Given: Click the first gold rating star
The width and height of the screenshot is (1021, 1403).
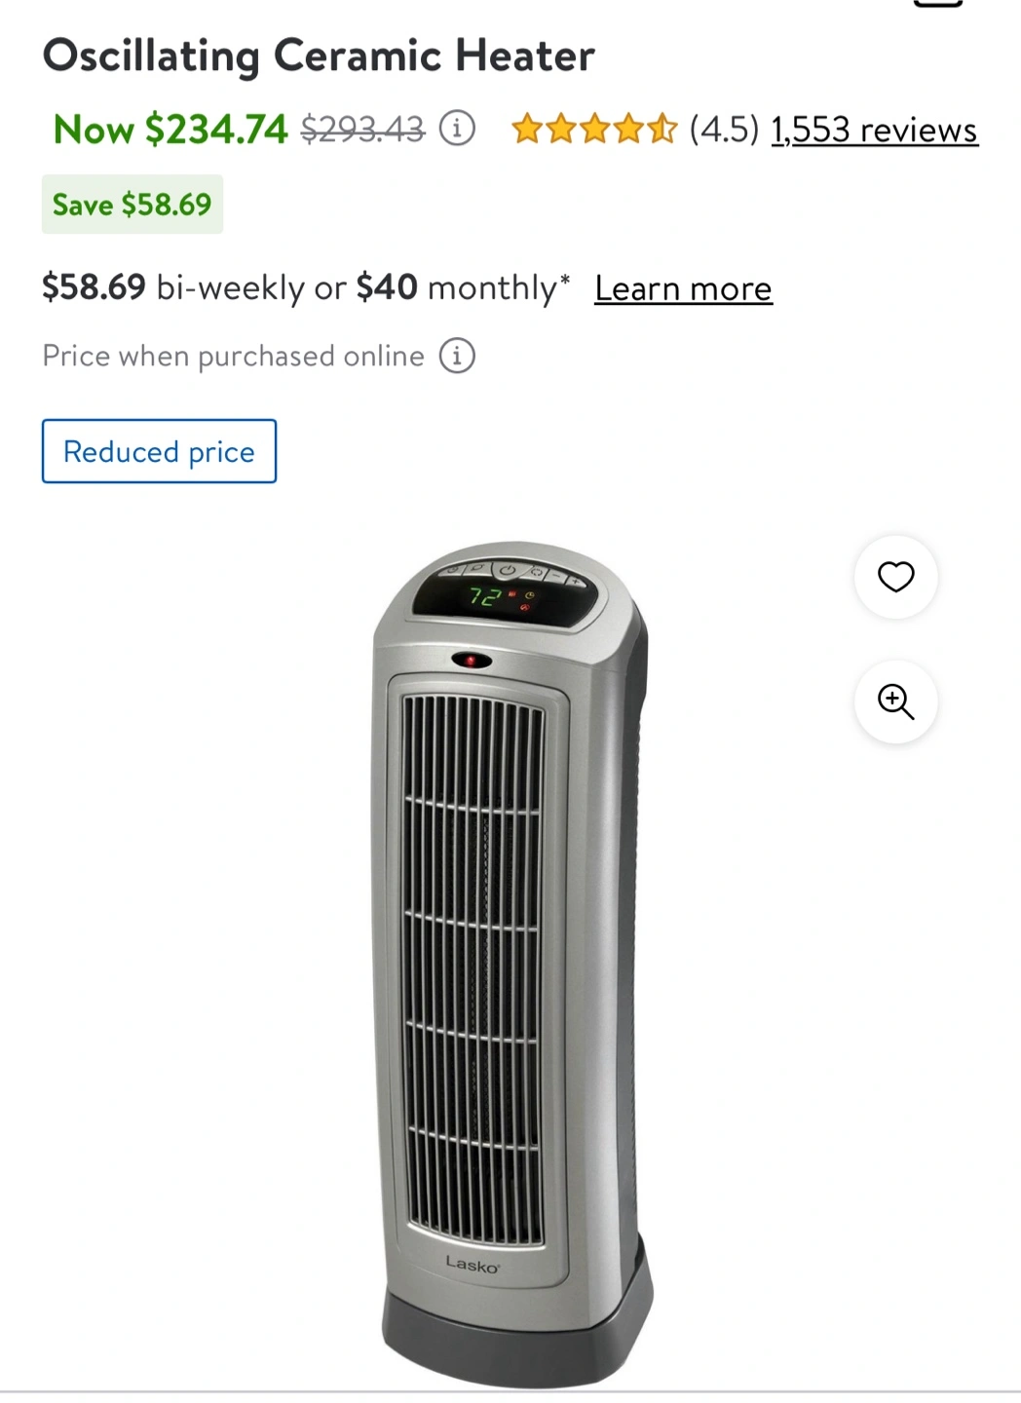Looking at the screenshot, I should click(527, 129).
